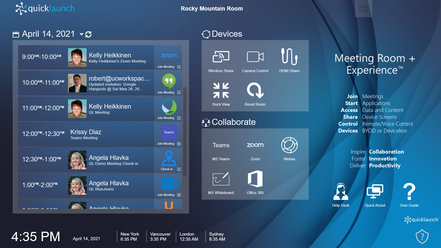This screenshot has height=248, width=441.
Task: Join the Google Hangouts meeting at 10:00
Action: tap(168, 84)
